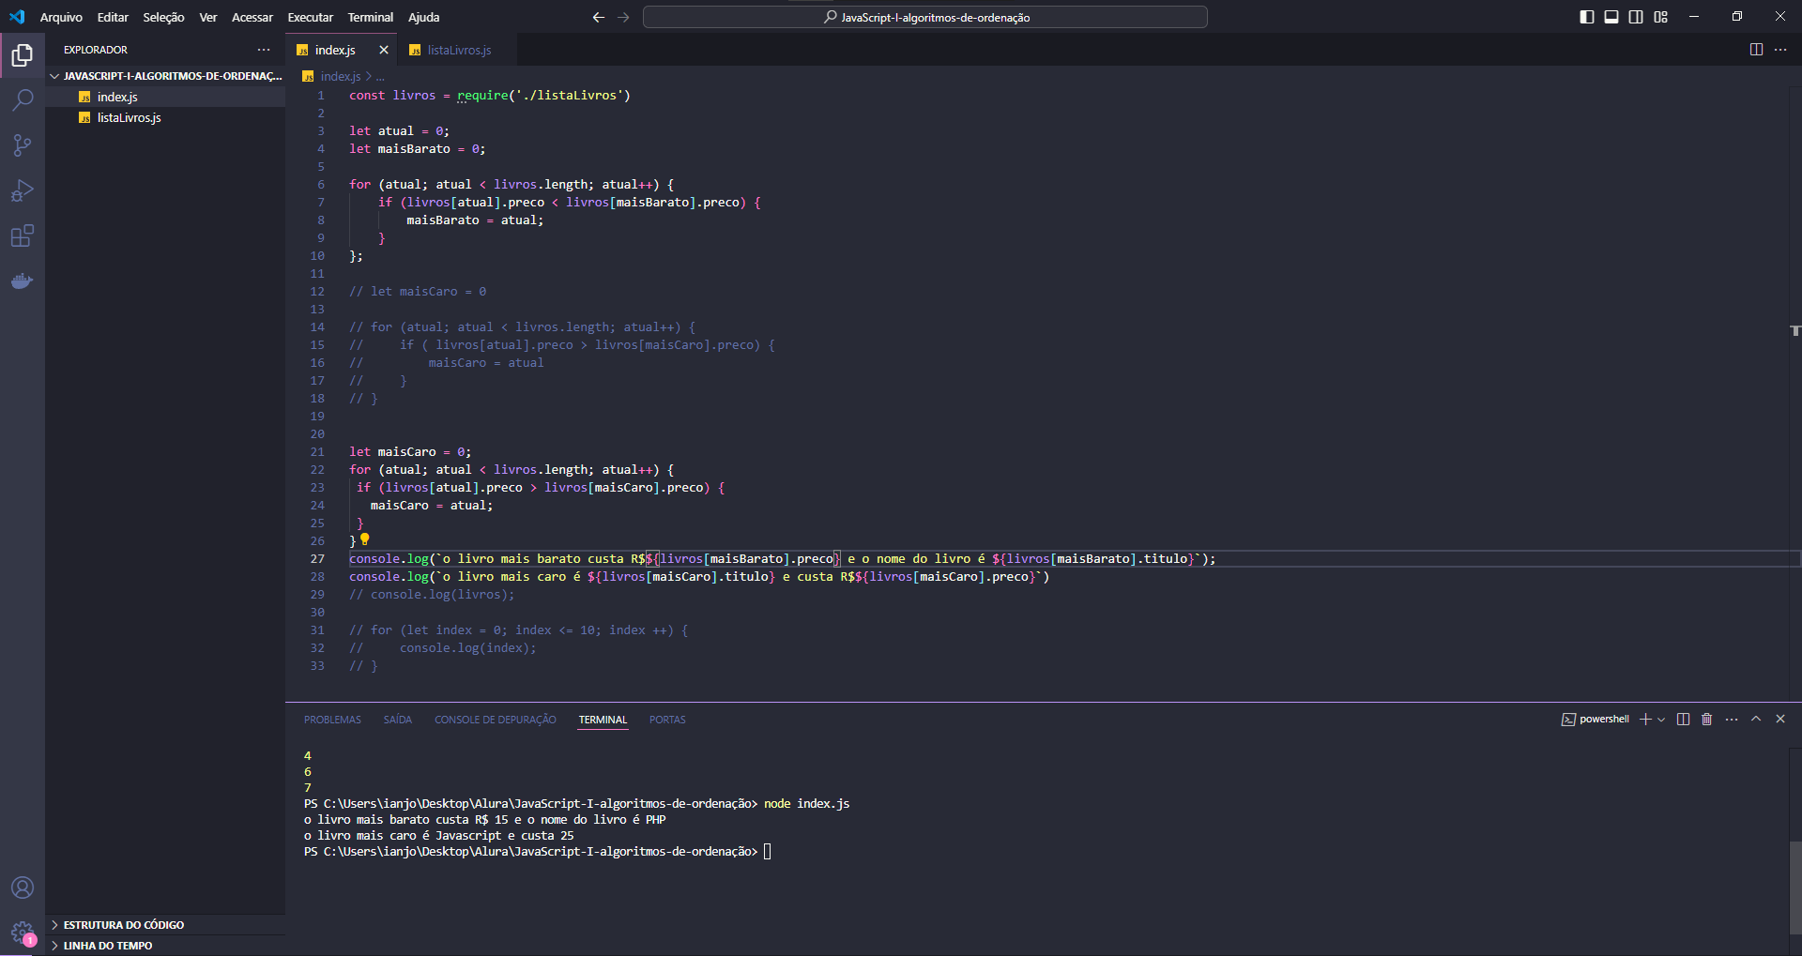Switch to Console de Depuração tab
Image resolution: width=1802 pixels, height=956 pixels.
(495, 720)
